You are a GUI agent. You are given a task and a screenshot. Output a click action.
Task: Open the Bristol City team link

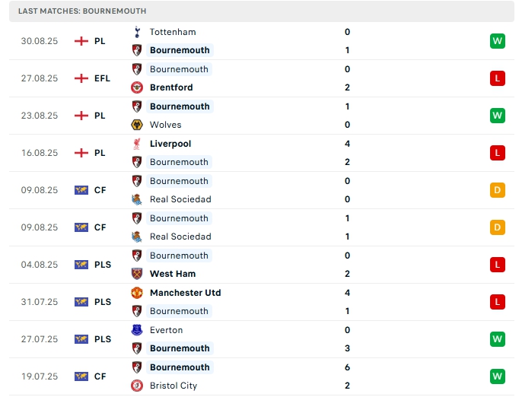click(173, 386)
